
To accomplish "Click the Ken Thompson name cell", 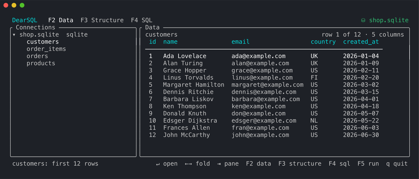I will (185, 106).
